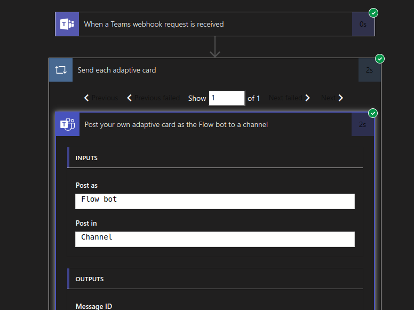Collapse the 'Send each adaptive card' loop header

215,70
